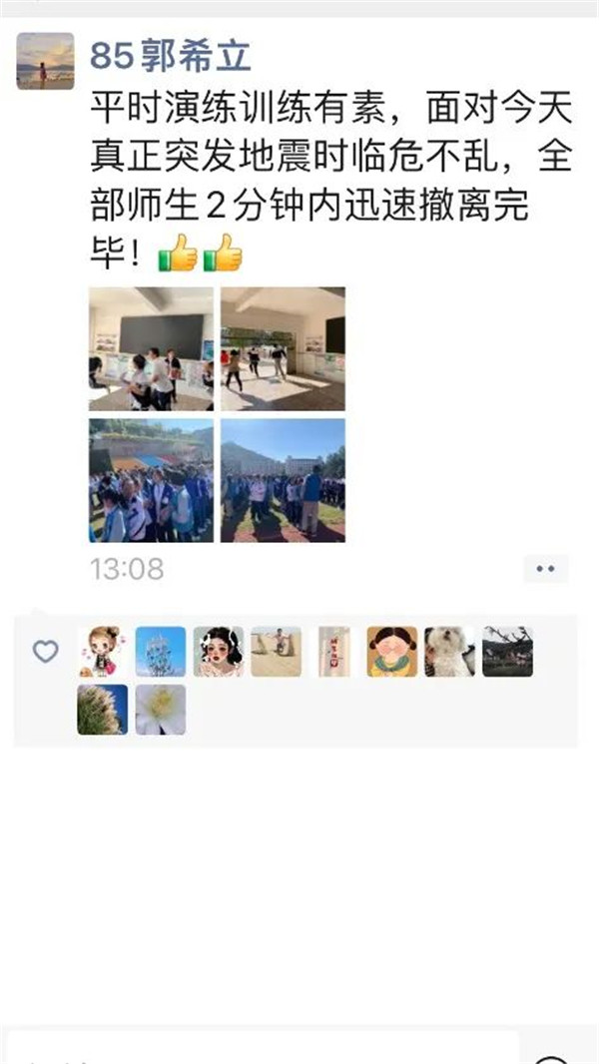Screen dimensions: 599x1064
Task: Tap the heart like icon
Action: pos(46,652)
